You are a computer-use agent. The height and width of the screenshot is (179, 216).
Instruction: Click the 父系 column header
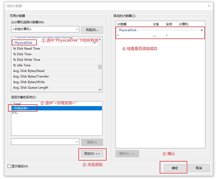[x=158, y=24]
